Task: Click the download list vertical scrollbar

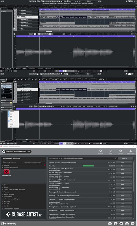Action: click(x=134, y=177)
